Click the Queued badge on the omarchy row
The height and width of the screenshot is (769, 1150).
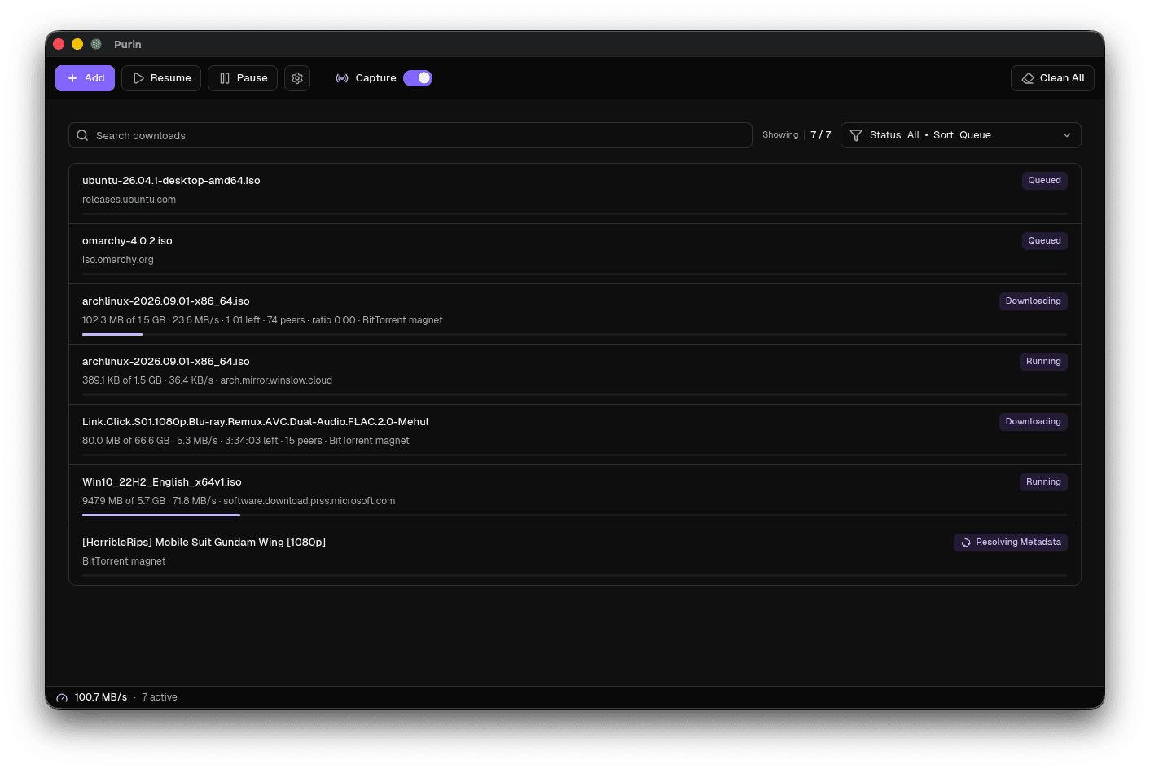point(1044,241)
